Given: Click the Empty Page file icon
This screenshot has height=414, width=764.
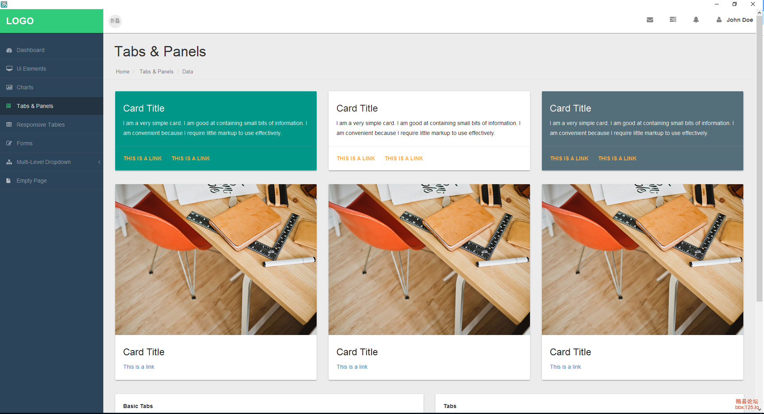Looking at the screenshot, I should pos(9,181).
